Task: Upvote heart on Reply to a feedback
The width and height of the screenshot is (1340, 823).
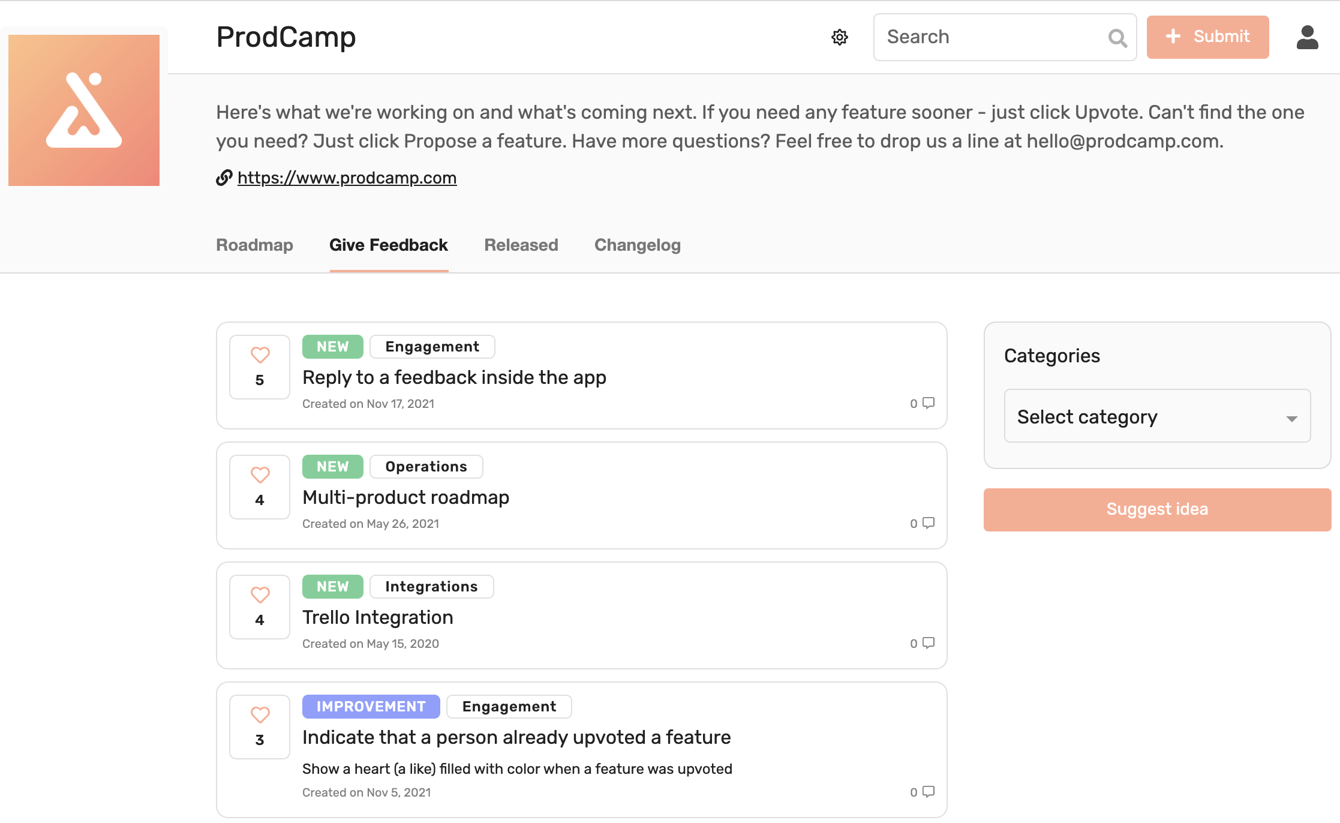Action: [x=260, y=355]
